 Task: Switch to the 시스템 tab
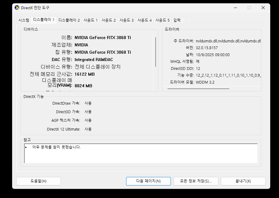(24, 20)
